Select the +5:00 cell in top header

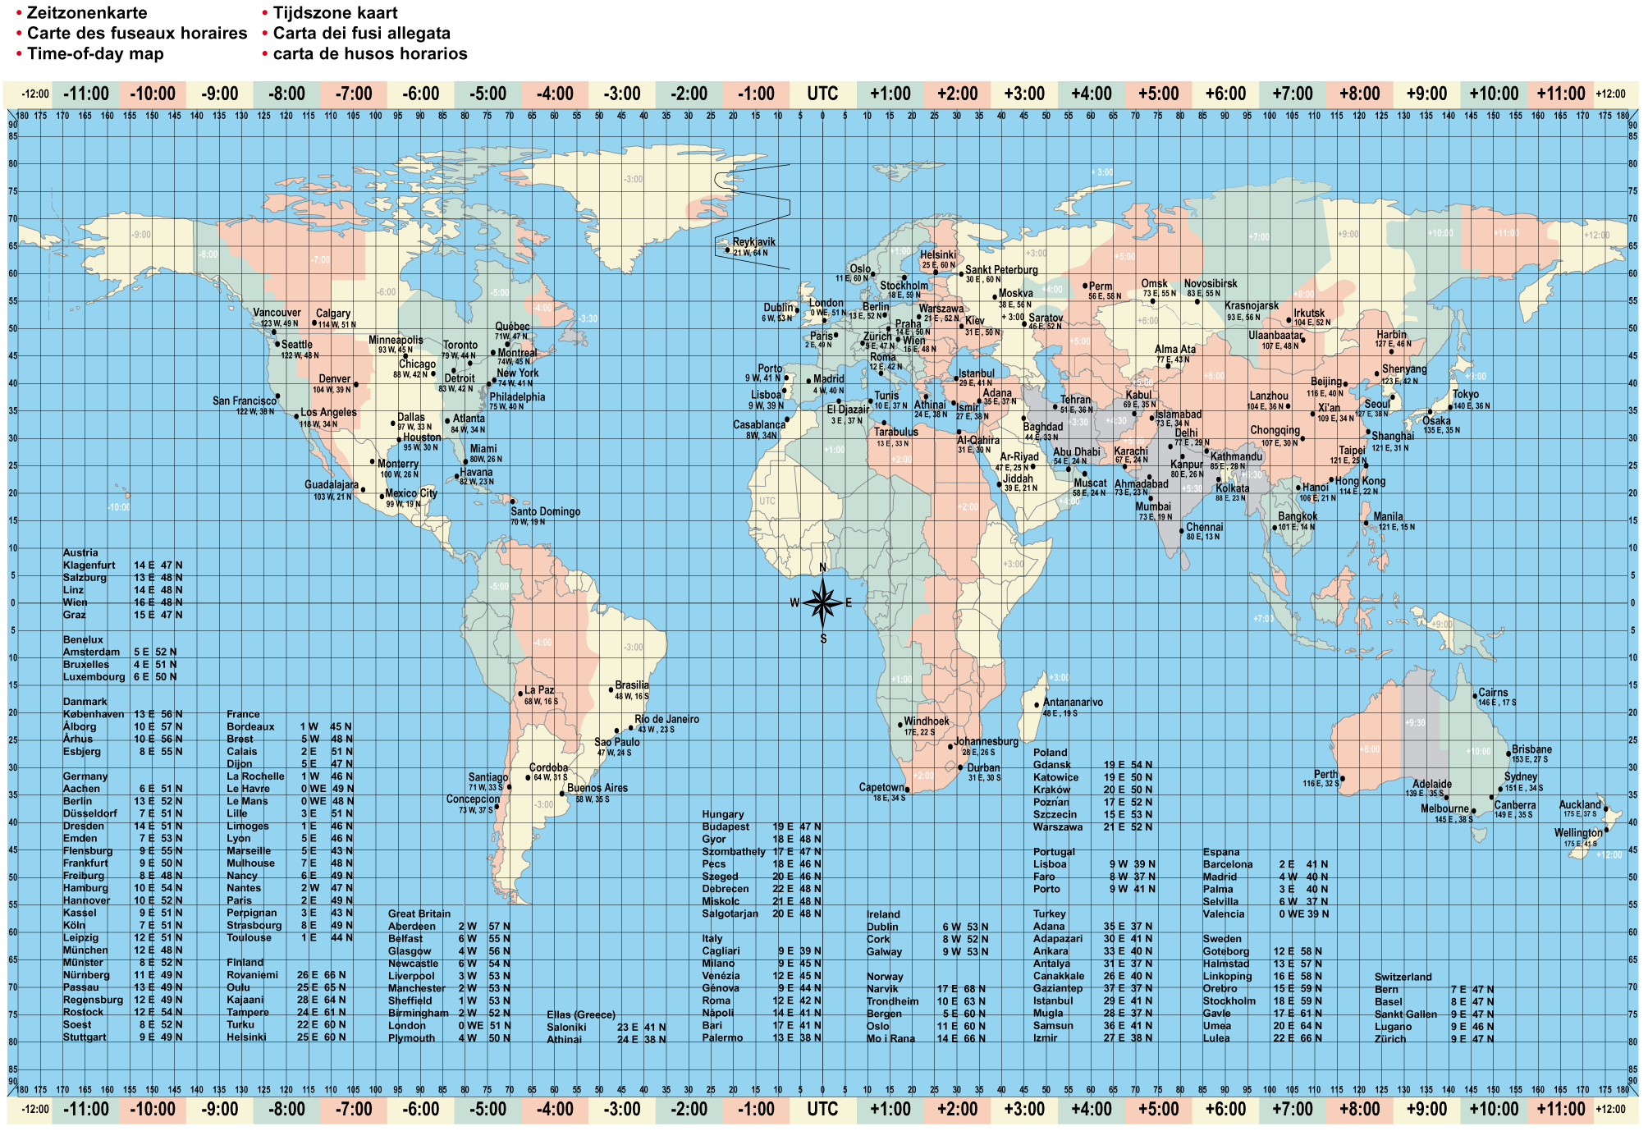pyautogui.click(x=1158, y=94)
